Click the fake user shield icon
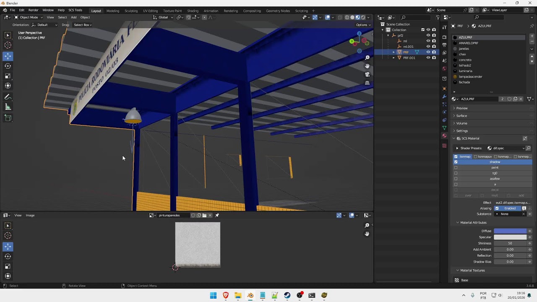Image resolution: width=537 pixels, height=302 pixels. [509, 99]
